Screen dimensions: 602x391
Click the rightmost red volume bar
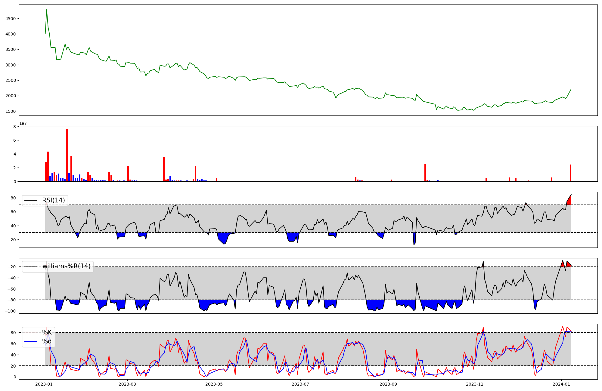[x=570, y=173]
